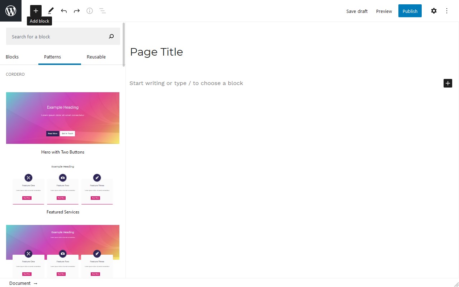Click the search magnifier icon

pyautogui.click(x=111, y=36)
